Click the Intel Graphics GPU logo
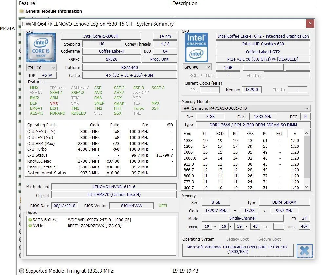The height and width of the screenshot is (275, 336). [x=196, y=48]
